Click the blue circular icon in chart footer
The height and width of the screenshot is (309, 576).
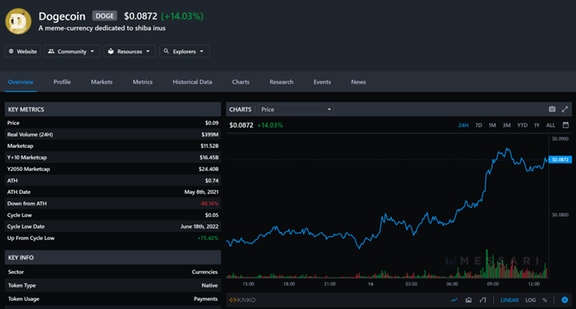(564, 300)
